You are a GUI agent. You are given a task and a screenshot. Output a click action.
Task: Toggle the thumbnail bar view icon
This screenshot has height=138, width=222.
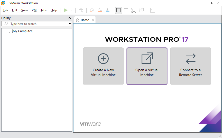pos(126,10)
